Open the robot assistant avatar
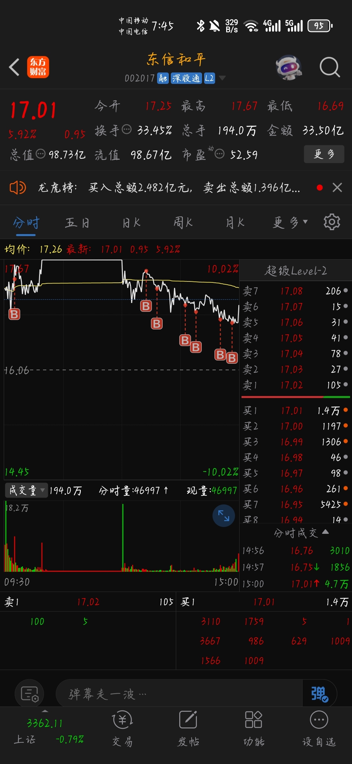The height and width of the screenshot is (764, 352). [289, 67]
